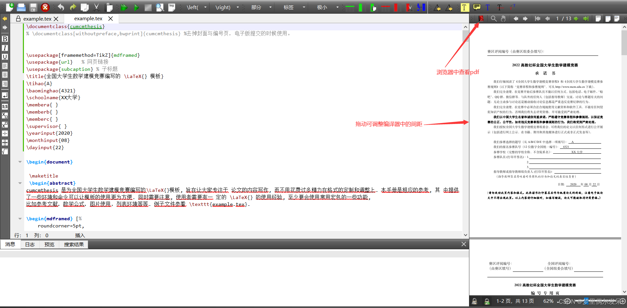Paste from the clipboard icon

tap(109, 7)
